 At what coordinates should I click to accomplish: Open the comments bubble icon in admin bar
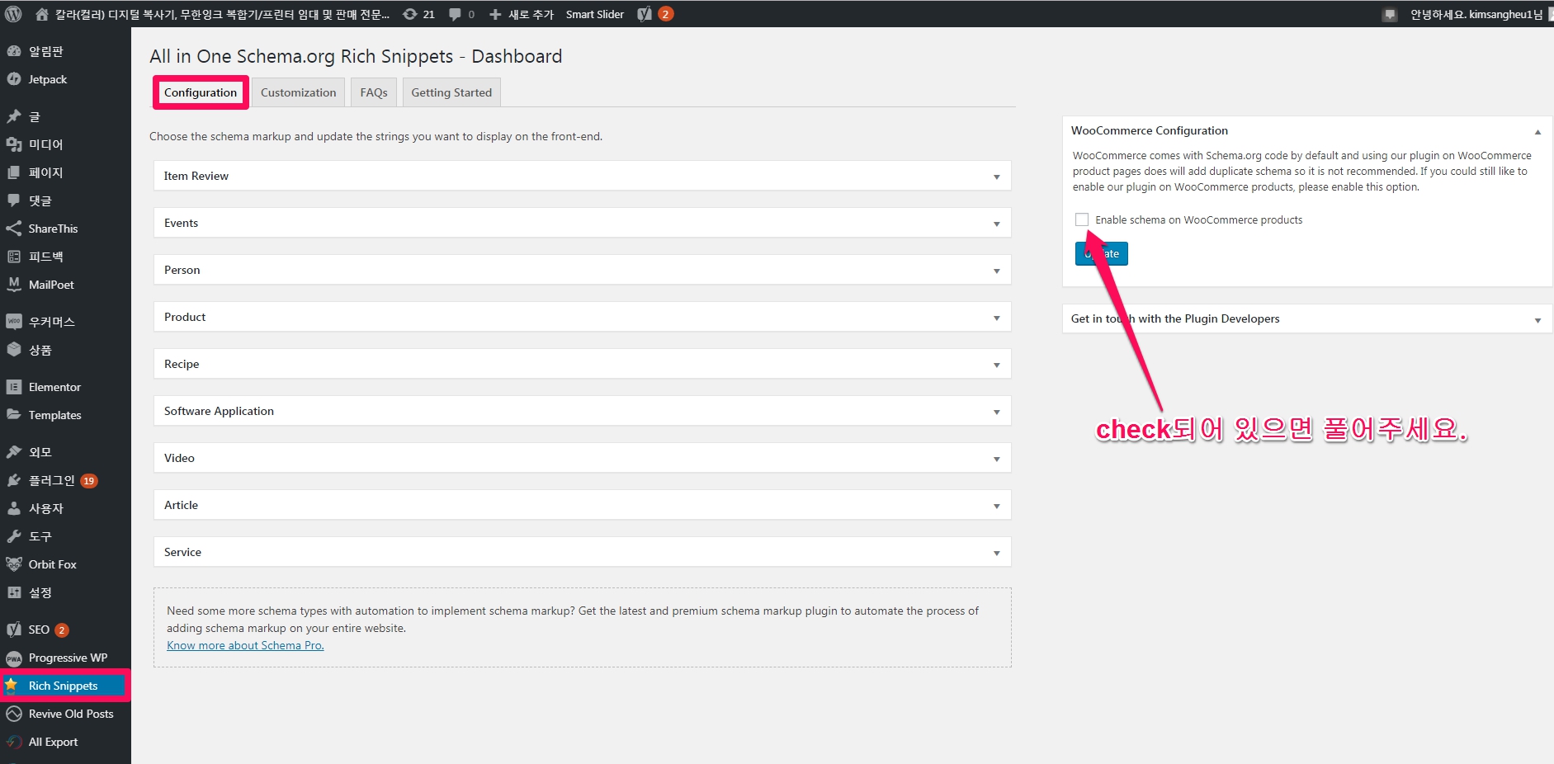click(x=455, y=14)
